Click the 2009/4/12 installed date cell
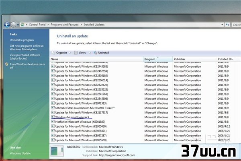 224,126
